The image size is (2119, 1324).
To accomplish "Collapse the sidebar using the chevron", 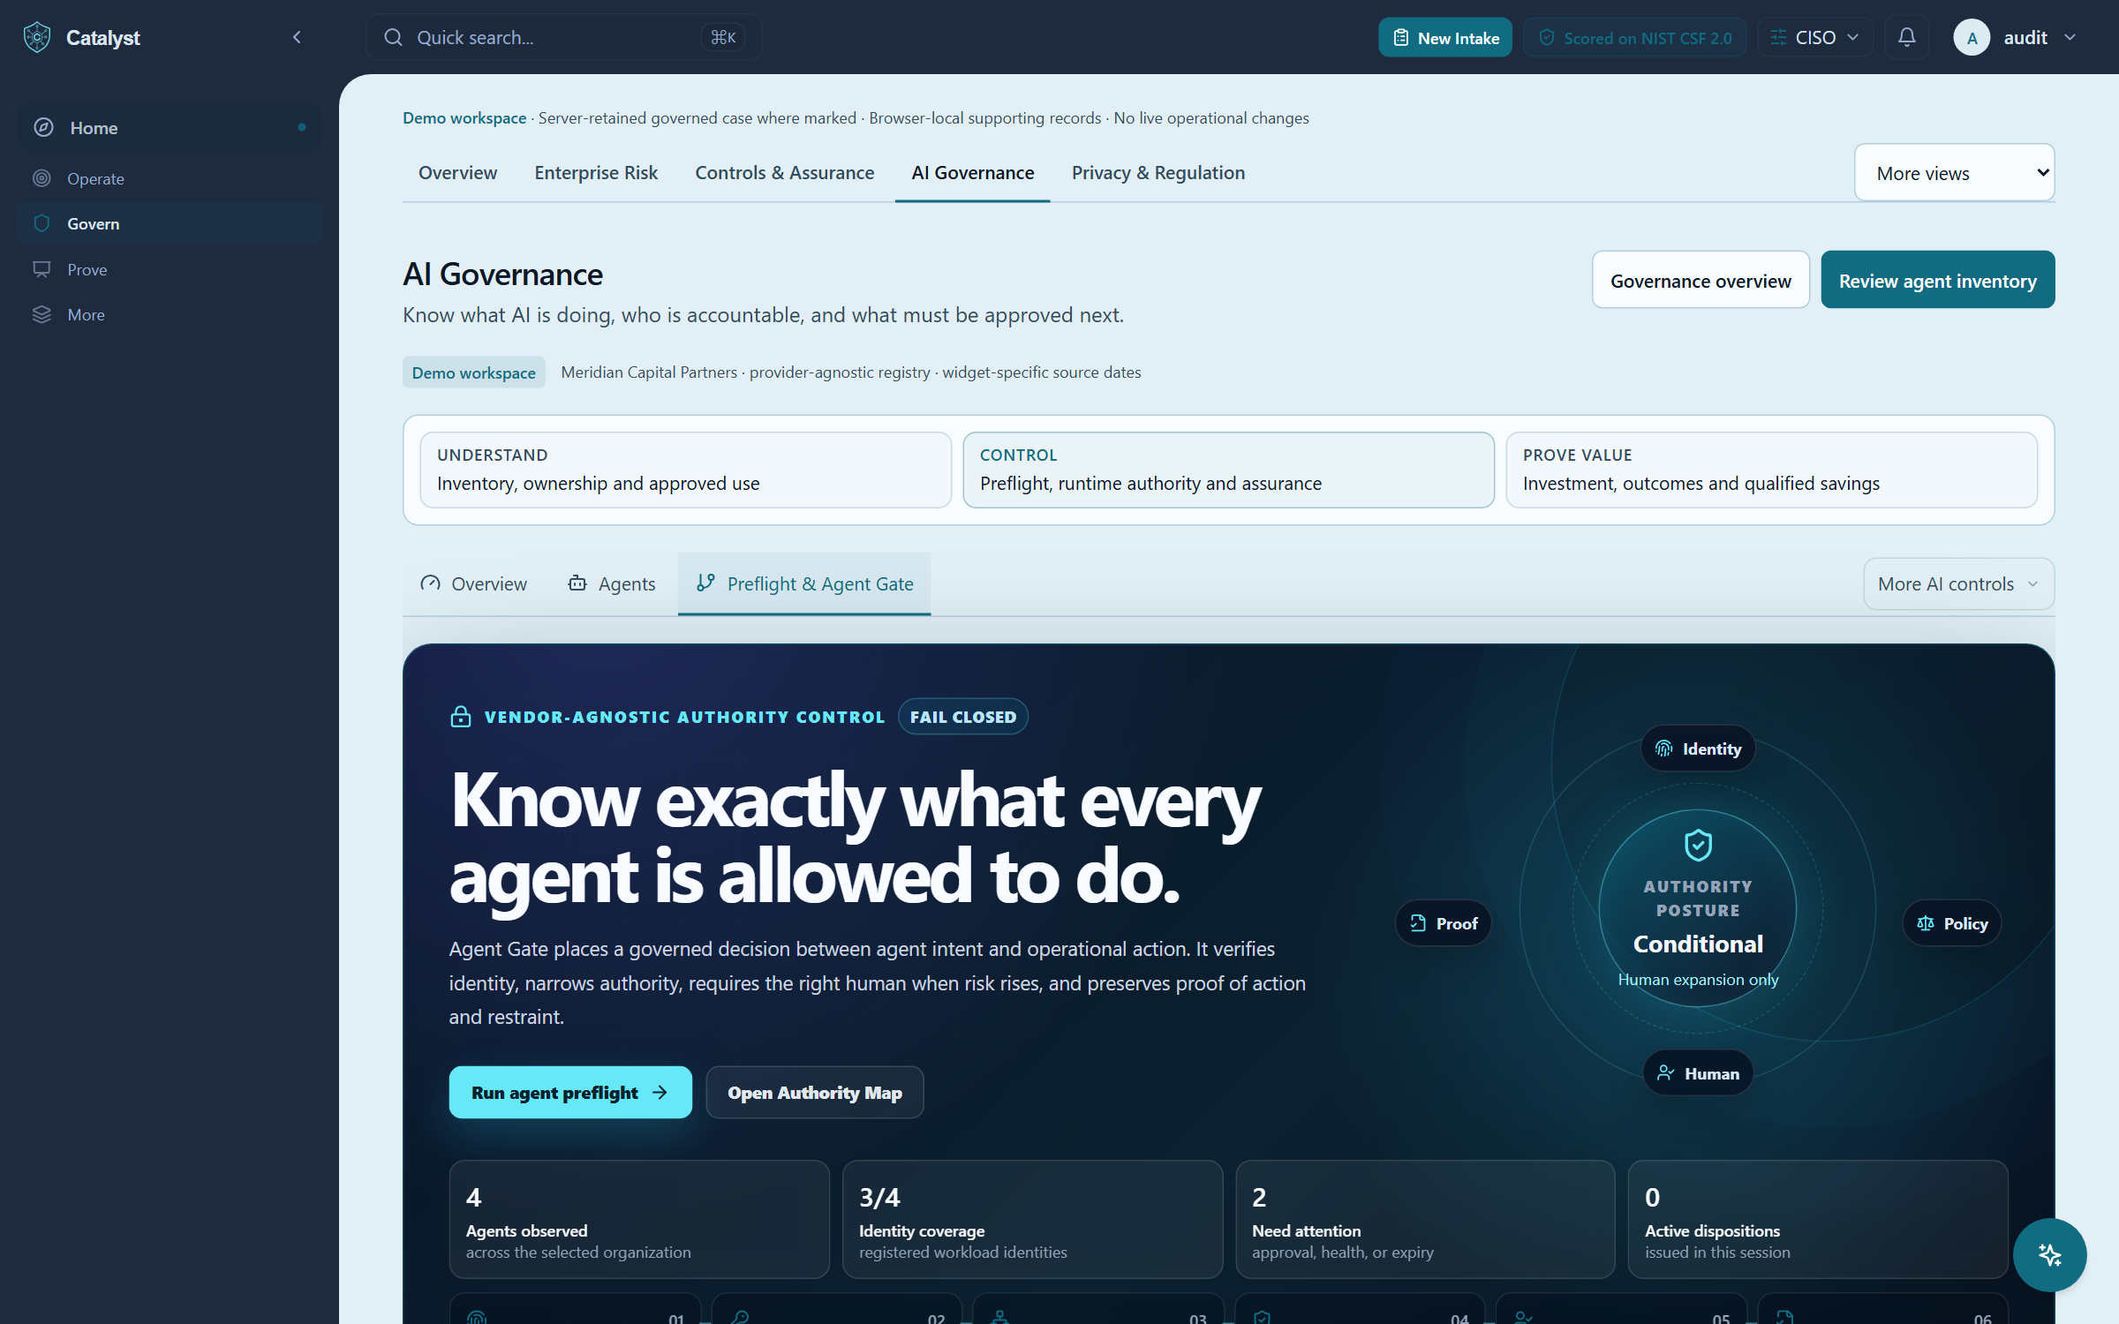I will pyautogui.click(x=297, y=37).
